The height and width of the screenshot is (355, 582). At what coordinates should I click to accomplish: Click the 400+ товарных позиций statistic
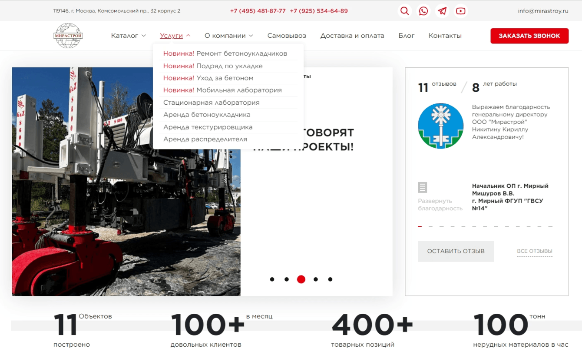[372, 330]
